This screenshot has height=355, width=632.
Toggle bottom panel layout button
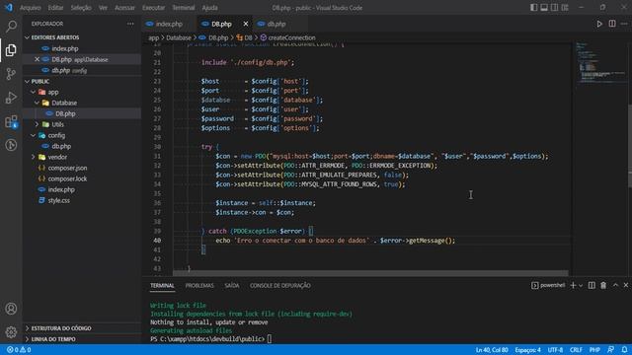(x=544, y=8)
